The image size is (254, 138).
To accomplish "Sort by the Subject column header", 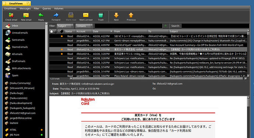I will point(208,31).
